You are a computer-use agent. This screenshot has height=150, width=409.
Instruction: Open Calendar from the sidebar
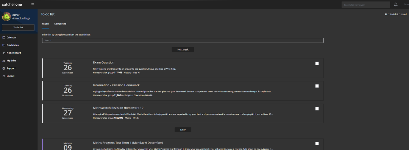pyautogui.click(x=12, y=37)
